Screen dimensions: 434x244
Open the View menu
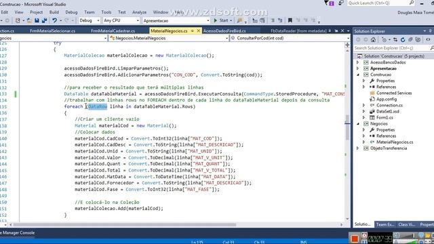click(19, 12)
